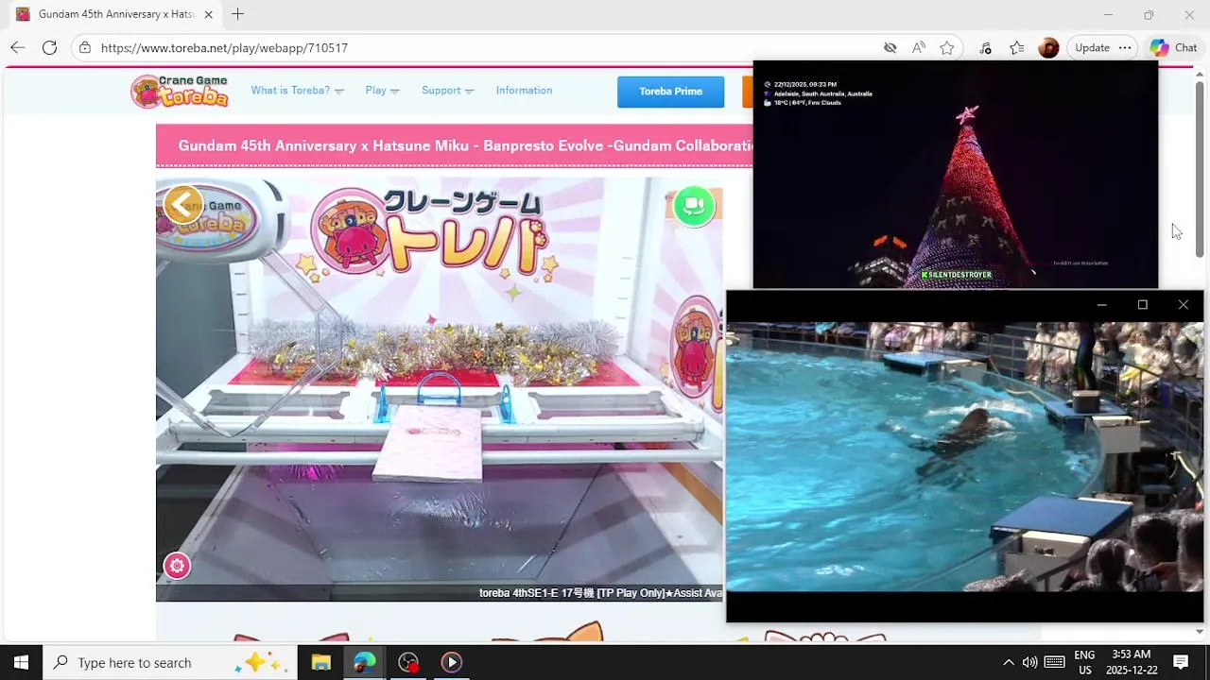Open the Information link
Image resolution: width=1210 pixels, height=680 pixels.
524,91
